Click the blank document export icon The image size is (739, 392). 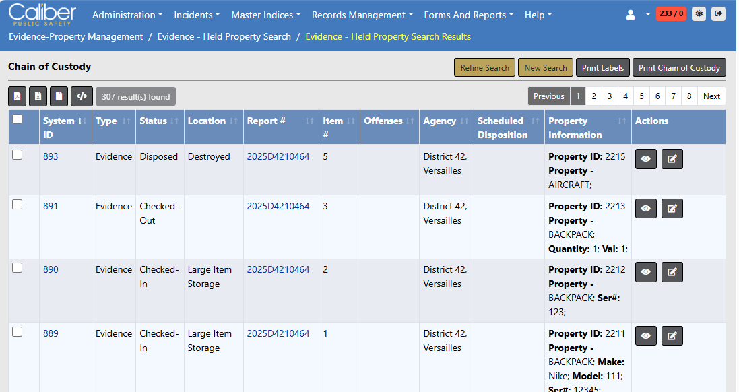click(x=59, y=96)
